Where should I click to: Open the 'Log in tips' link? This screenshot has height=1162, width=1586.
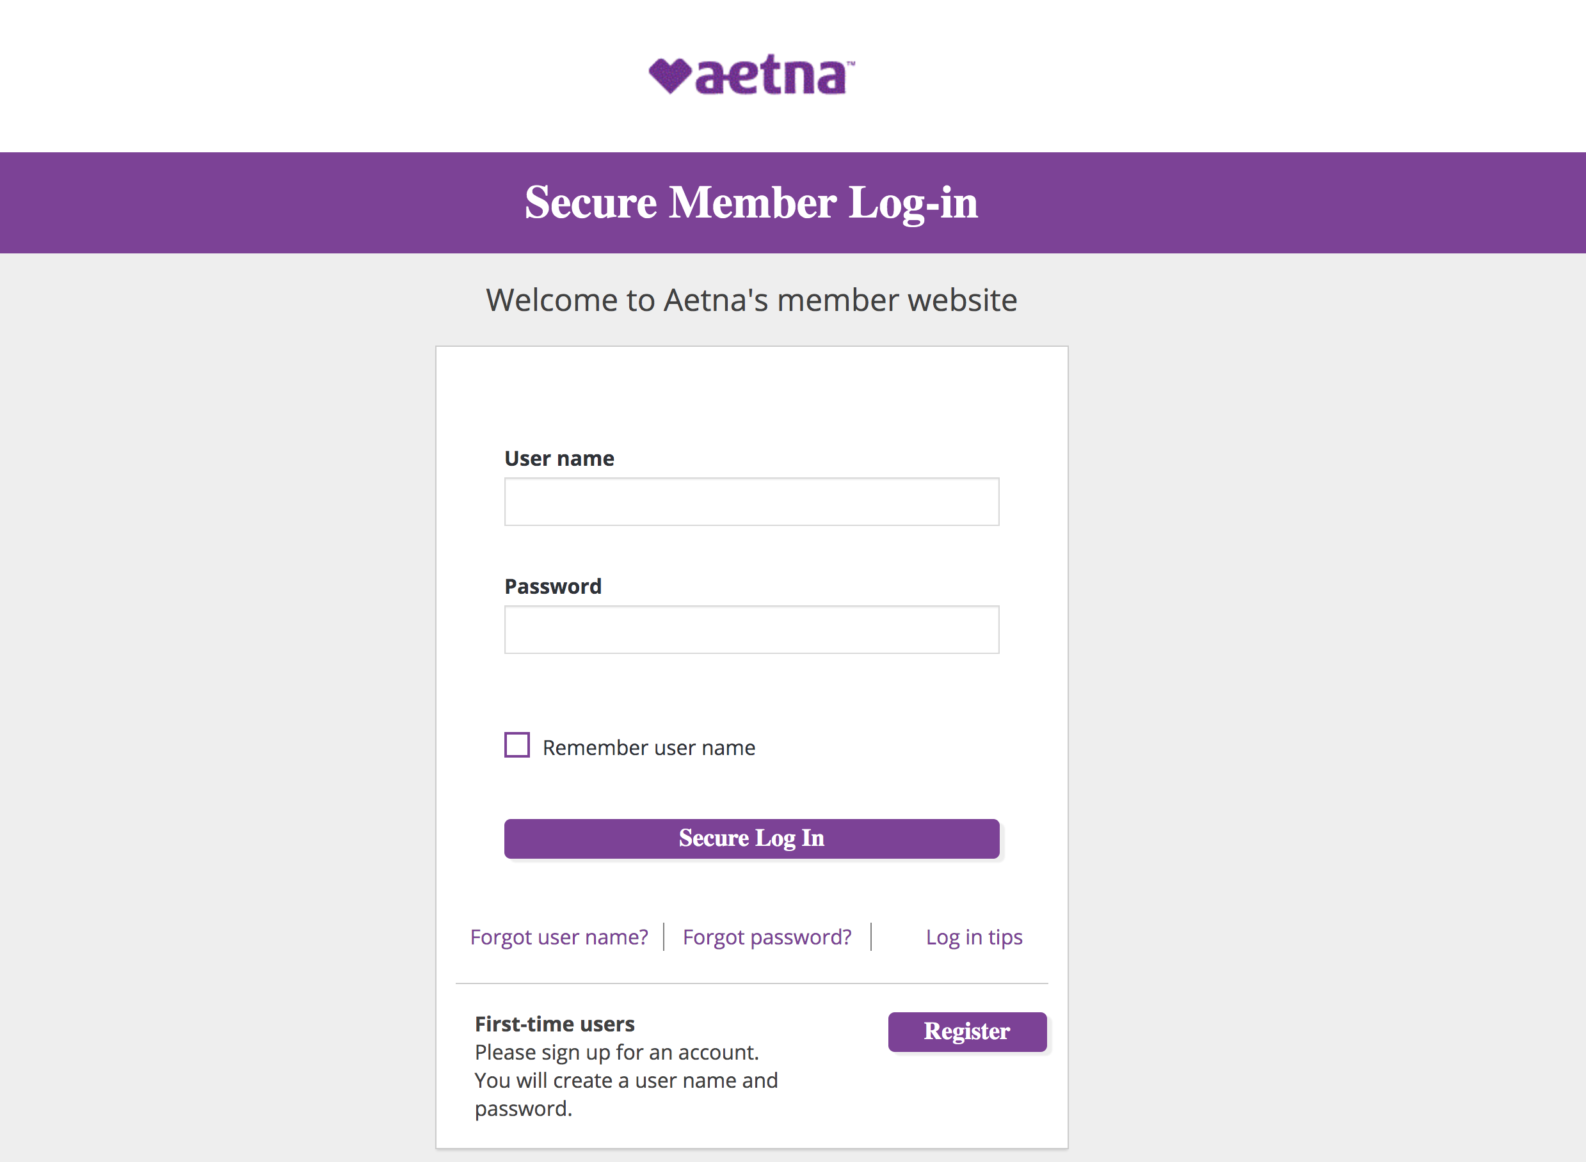[974, 937]
